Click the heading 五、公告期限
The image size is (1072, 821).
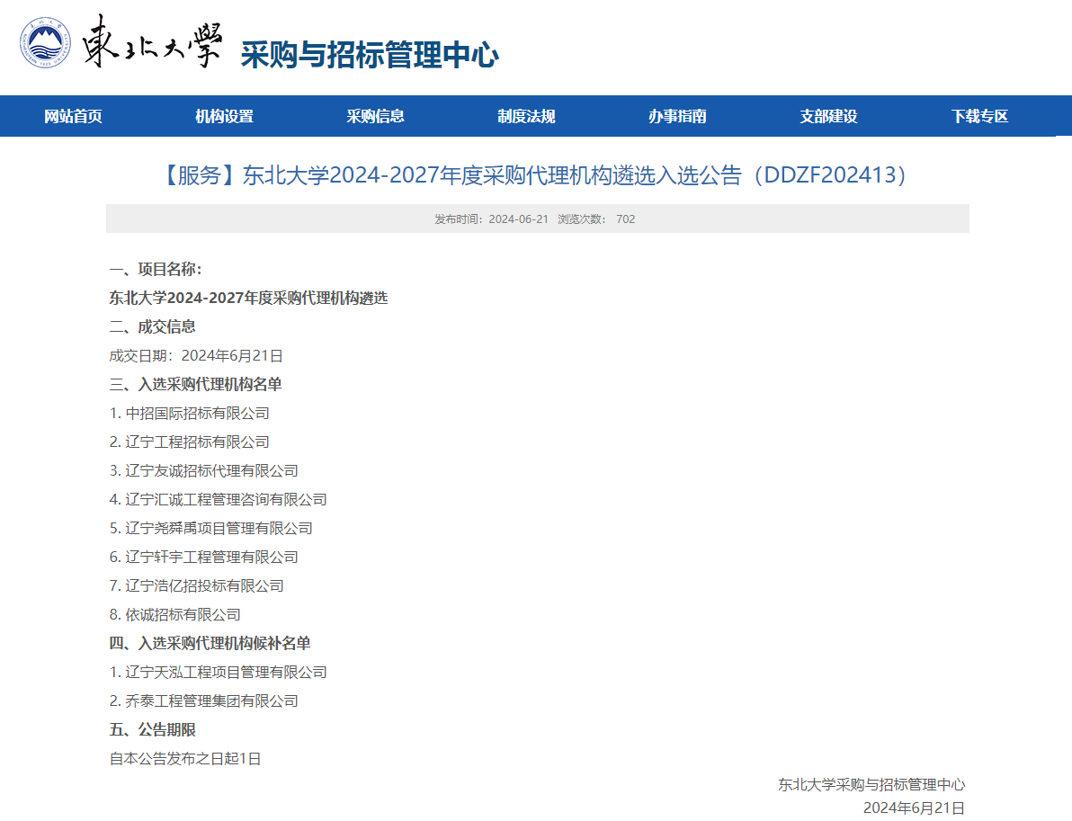click(x=153, y=729)
